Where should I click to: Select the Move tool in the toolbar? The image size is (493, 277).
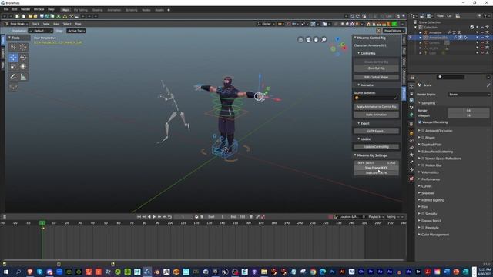13,58
